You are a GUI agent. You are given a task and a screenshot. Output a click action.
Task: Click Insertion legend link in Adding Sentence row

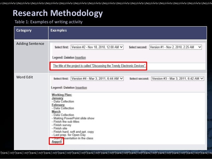(x=81, y=57)
